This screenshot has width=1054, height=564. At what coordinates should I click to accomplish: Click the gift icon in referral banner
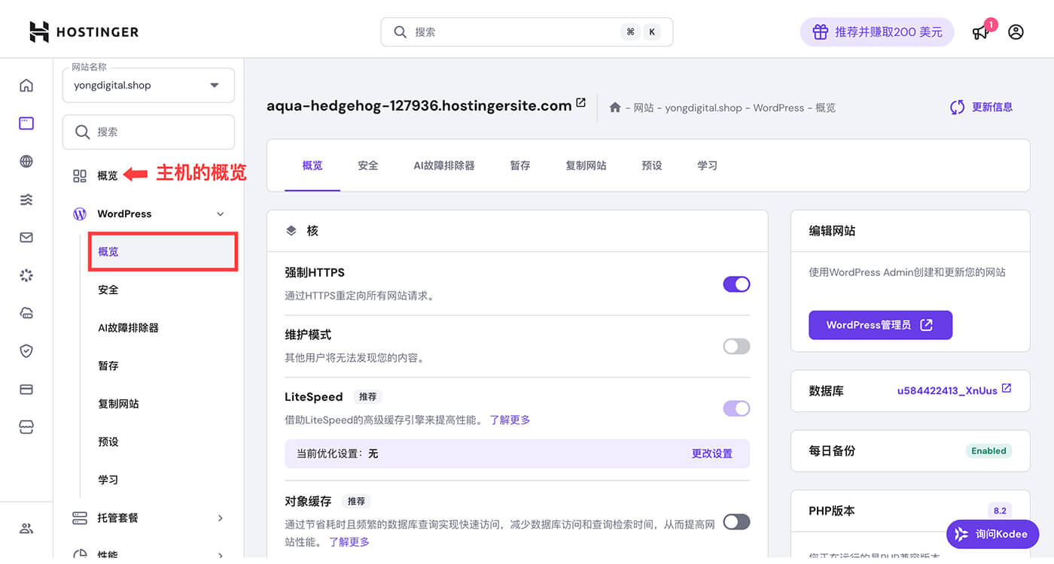click(x=820, y=32)
